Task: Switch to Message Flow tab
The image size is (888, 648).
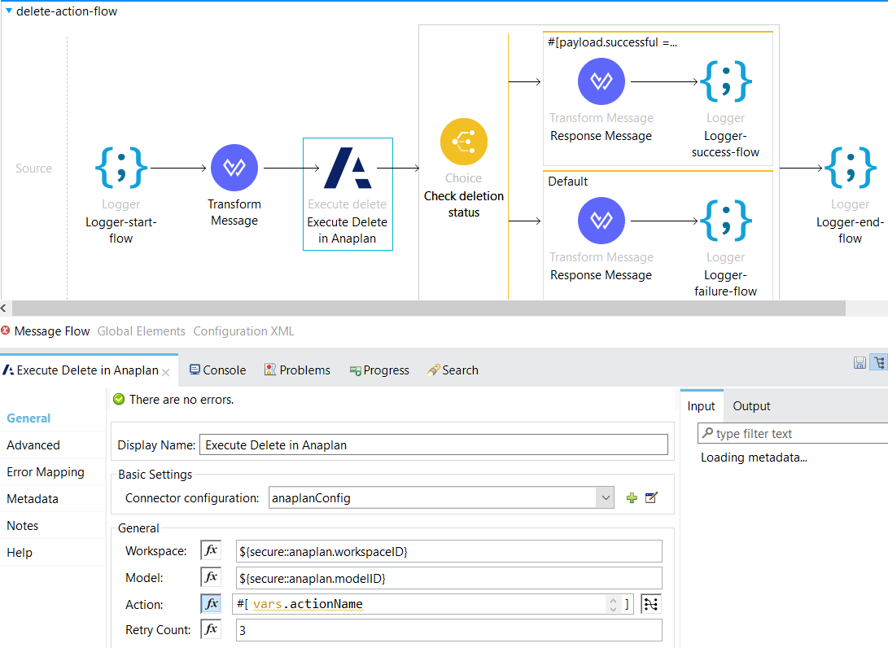Action: coord(51,331)
